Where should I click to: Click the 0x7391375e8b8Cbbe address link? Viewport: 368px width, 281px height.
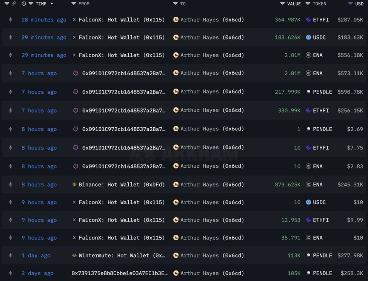coord(119,273)
